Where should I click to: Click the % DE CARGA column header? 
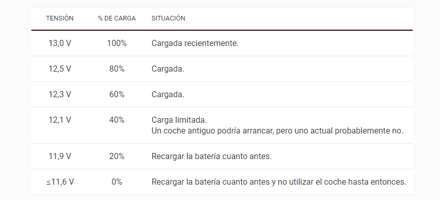[117, 18]
